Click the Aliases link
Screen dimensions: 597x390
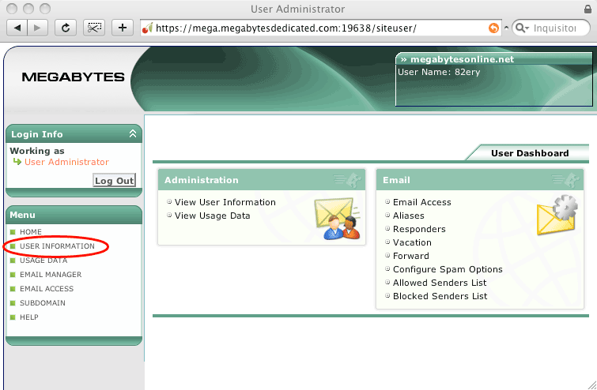[x=409, y=216]
